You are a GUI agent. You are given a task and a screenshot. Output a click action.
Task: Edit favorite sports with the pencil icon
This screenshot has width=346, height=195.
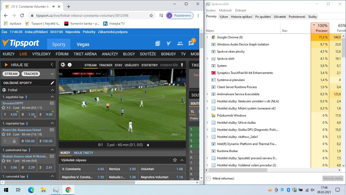[52, 83]
